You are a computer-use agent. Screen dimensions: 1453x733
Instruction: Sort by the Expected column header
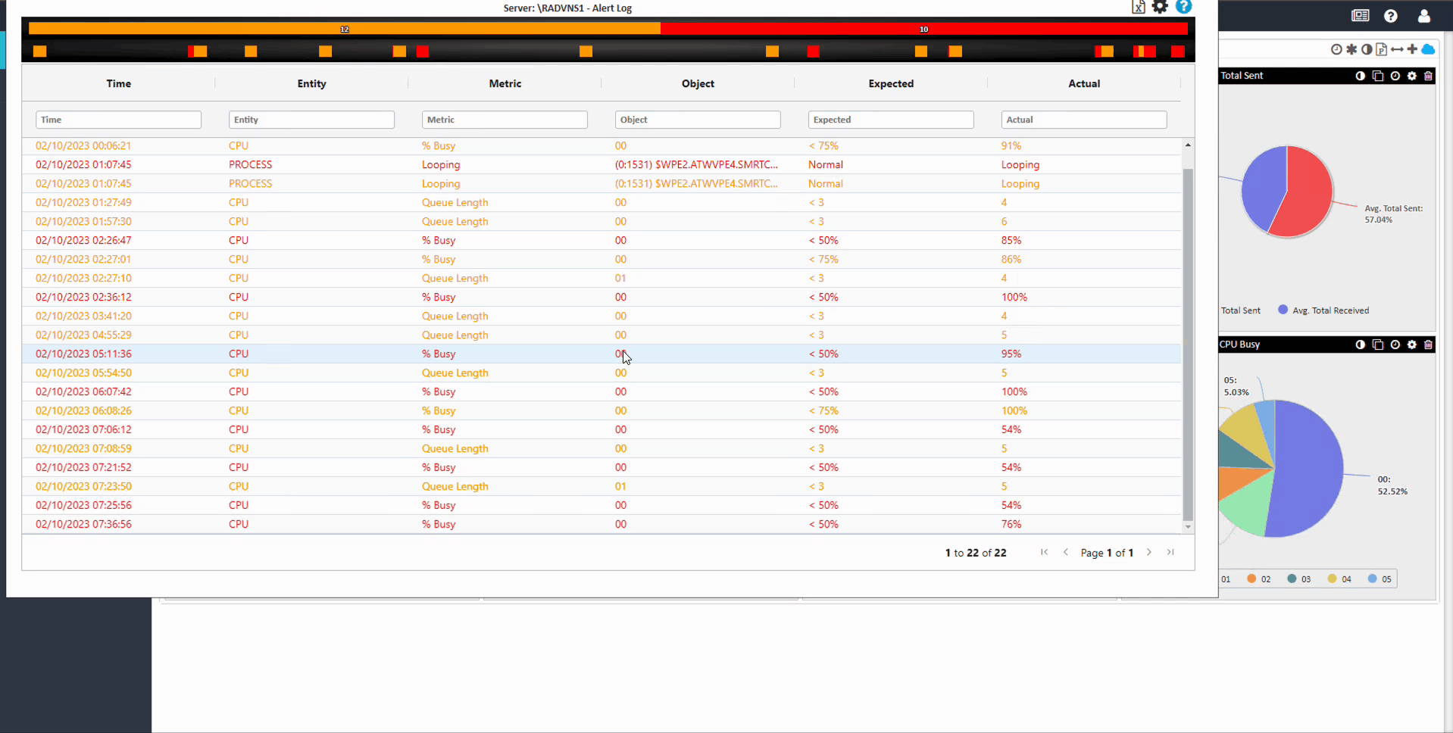[x=891, y=83]
